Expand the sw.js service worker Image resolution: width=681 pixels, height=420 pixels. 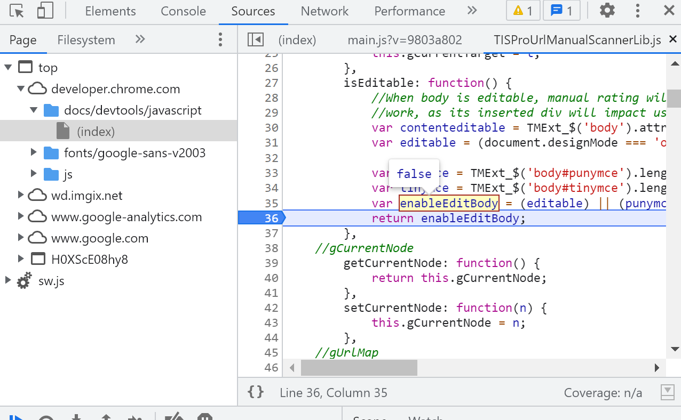(x=7, y=281)
